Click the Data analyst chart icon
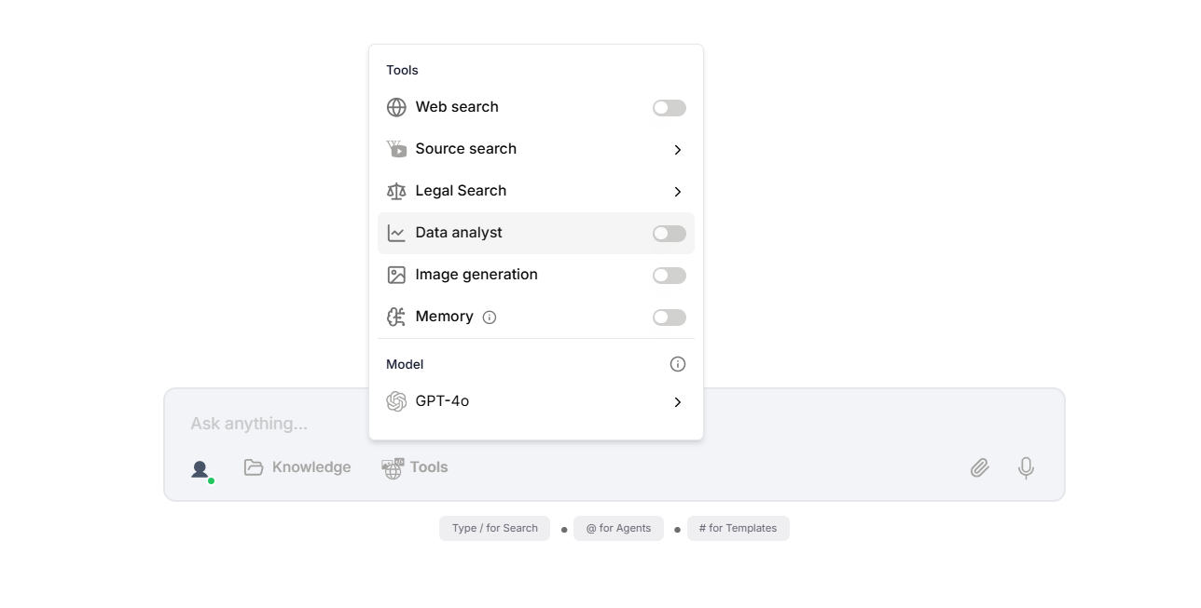The width and height of the screenshot is (1201, 608). coord(396,233)
